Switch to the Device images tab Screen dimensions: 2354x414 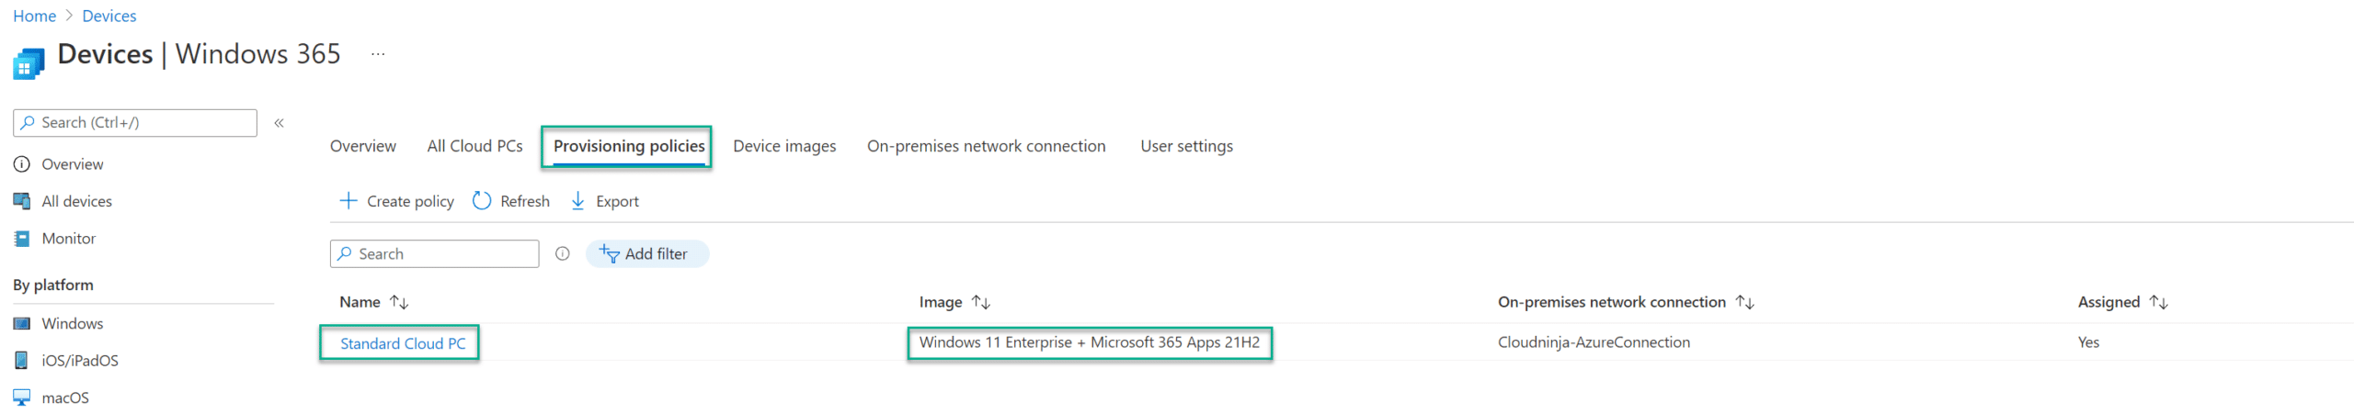pyautogui.click(x=784, y=146)
